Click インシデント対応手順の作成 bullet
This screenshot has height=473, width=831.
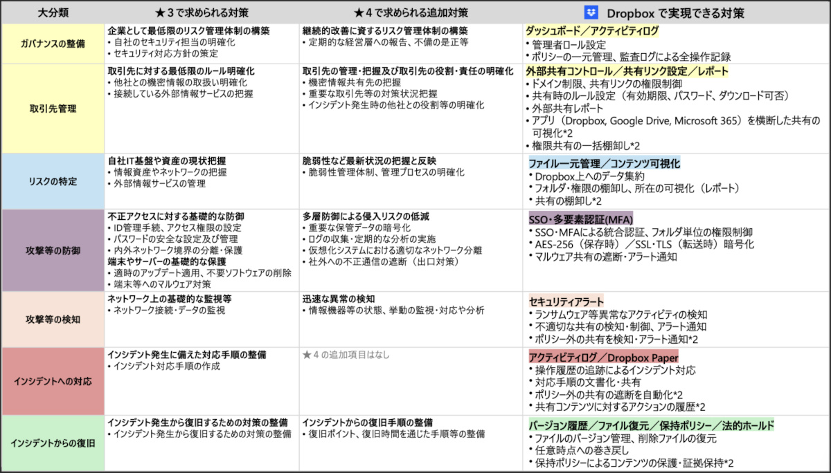click(x=163, y=366)
